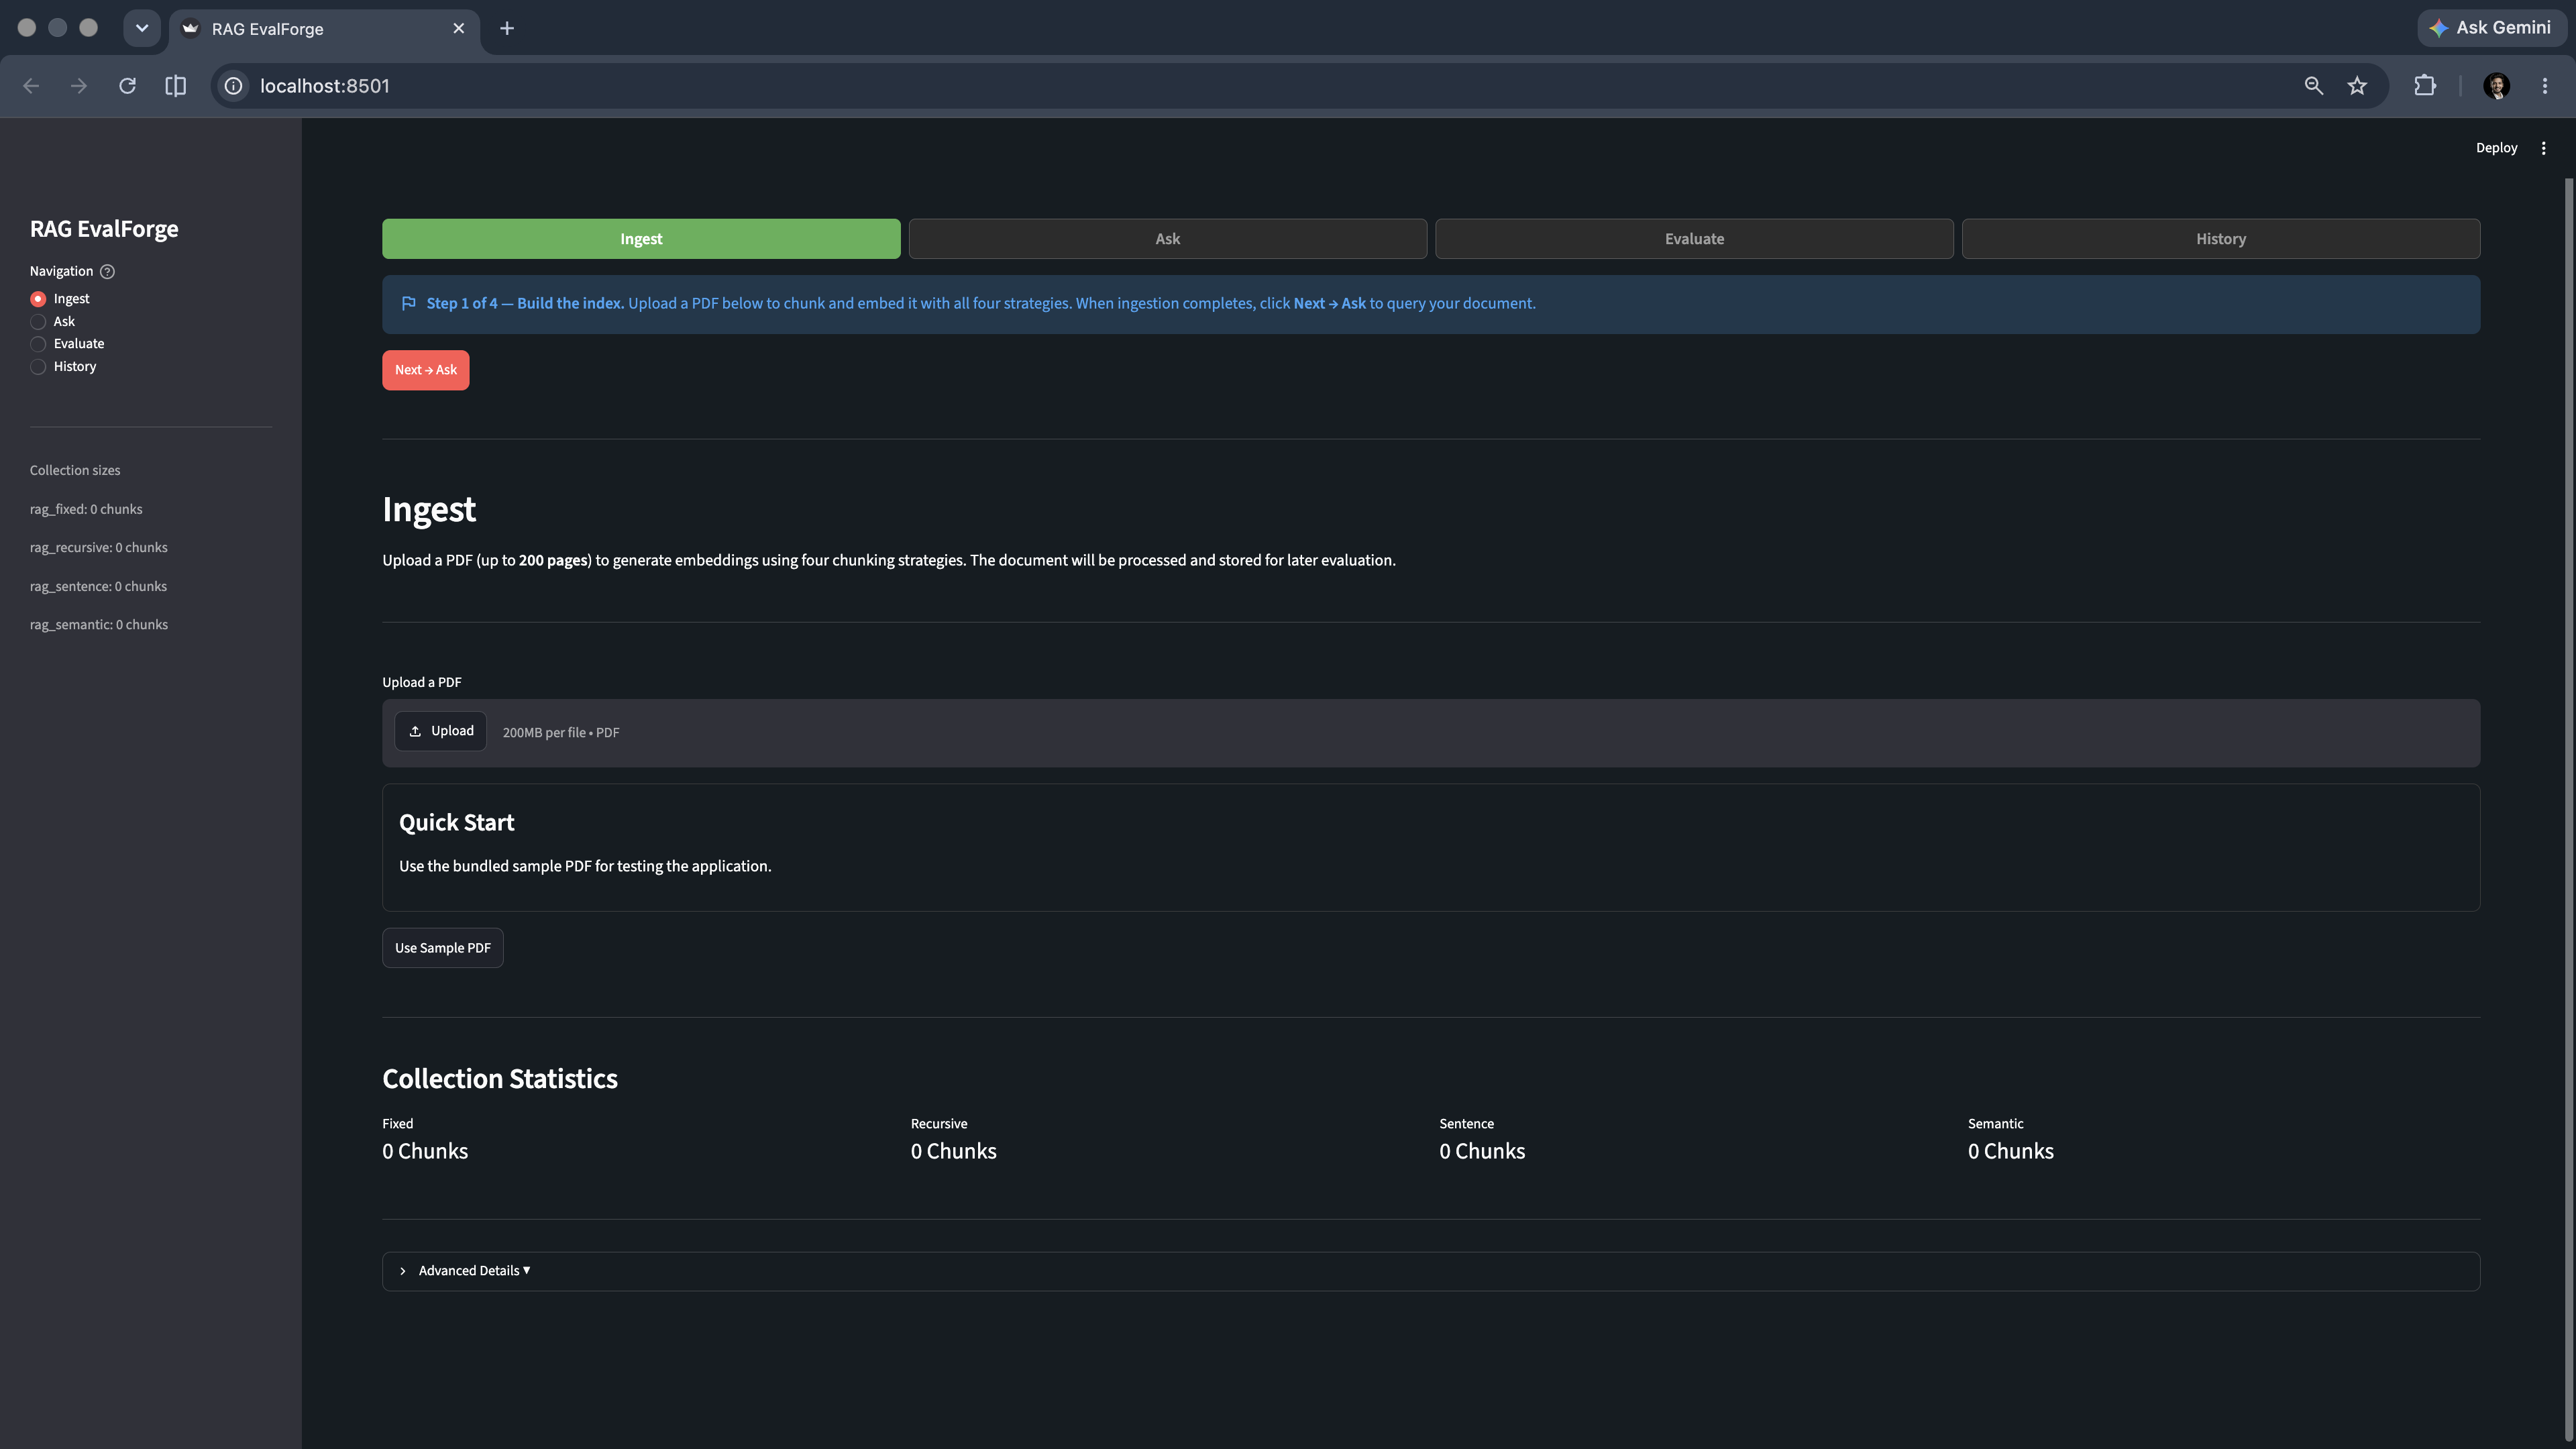Select the Evaluate radio option in sidebar

tap(67, 344)
